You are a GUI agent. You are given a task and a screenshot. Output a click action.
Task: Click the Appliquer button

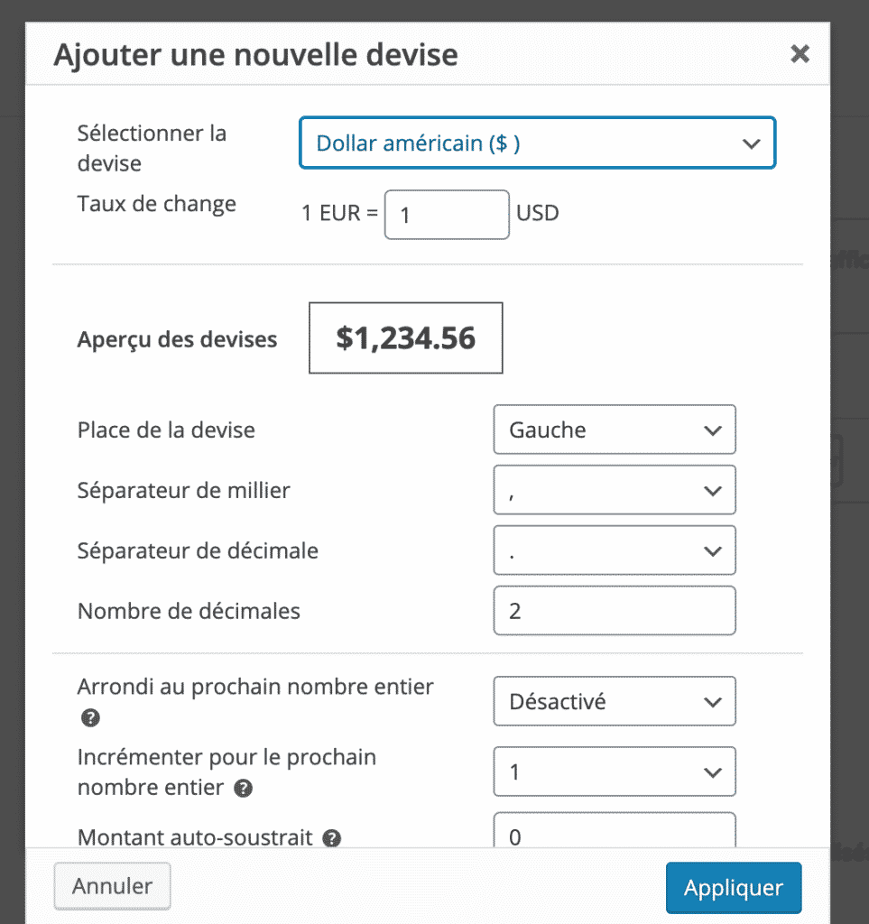click(733, 887)
